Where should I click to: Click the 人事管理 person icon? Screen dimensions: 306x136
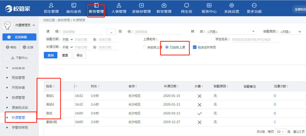click(119, 5)
